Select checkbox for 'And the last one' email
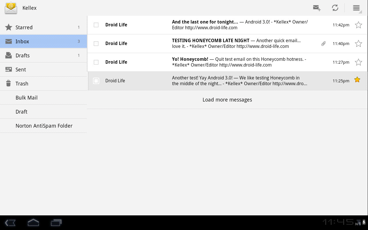Screen dimensions: 368x230 click(96, 25)
